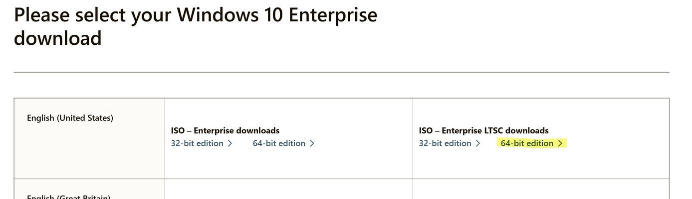Select the English (Great Britain) language label
Screen dimensions: 692x199
[68, 197]
